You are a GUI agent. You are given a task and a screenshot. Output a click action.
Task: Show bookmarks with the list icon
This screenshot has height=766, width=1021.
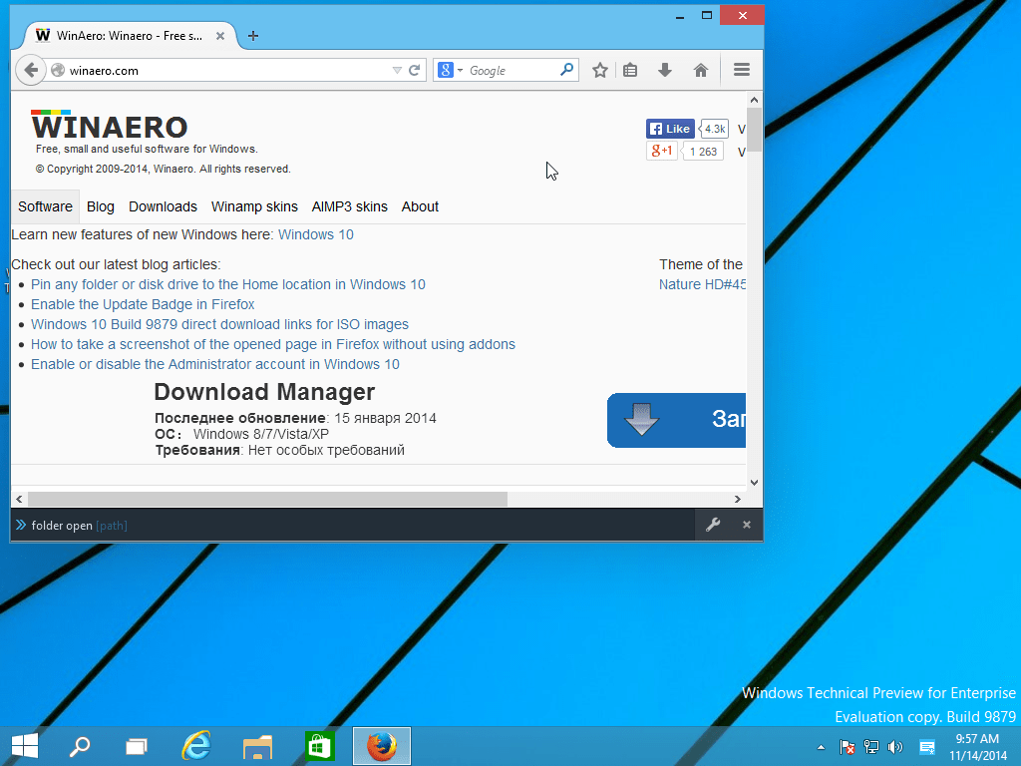pyautogui.click(x=630, y=70)
